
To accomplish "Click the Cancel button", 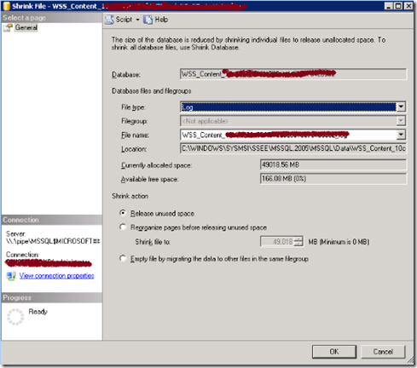I will click(383, 352).
